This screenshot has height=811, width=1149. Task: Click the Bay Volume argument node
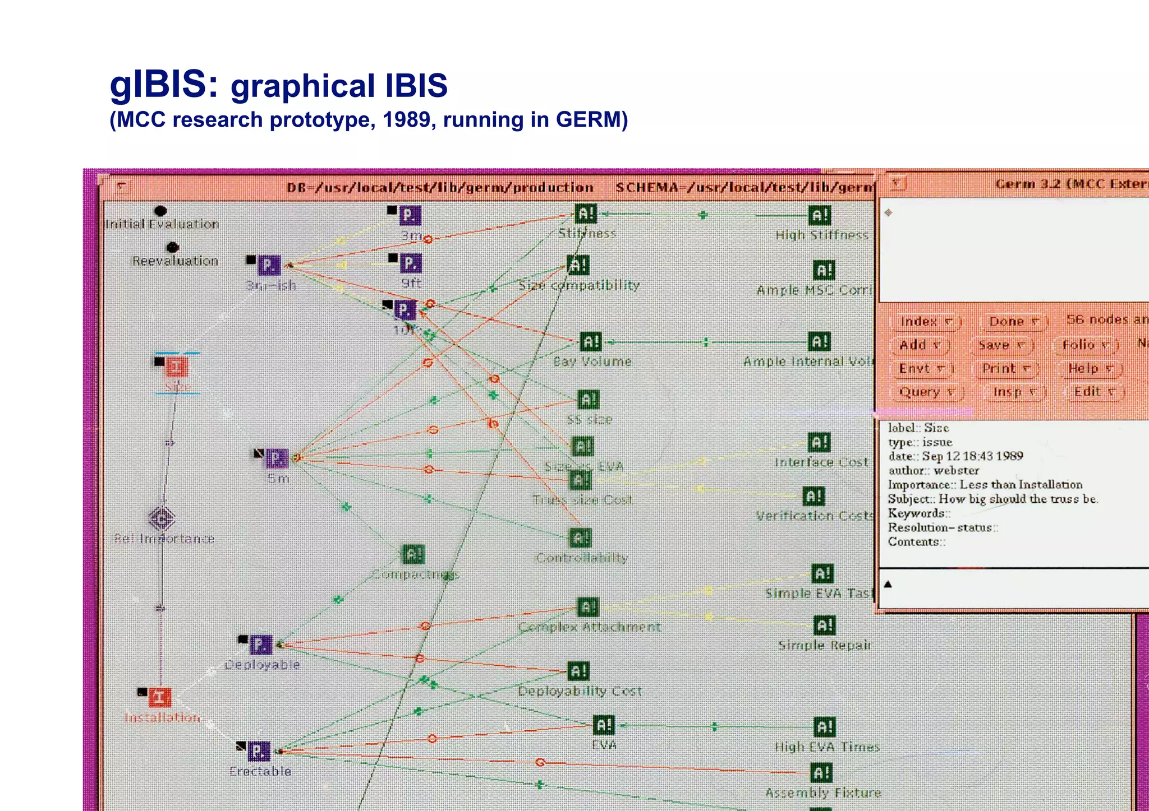(591, 341)
